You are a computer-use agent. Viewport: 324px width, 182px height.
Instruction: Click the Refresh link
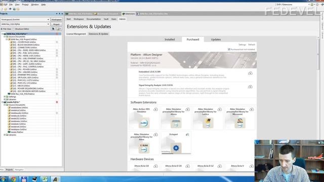[x=252, y=45]
